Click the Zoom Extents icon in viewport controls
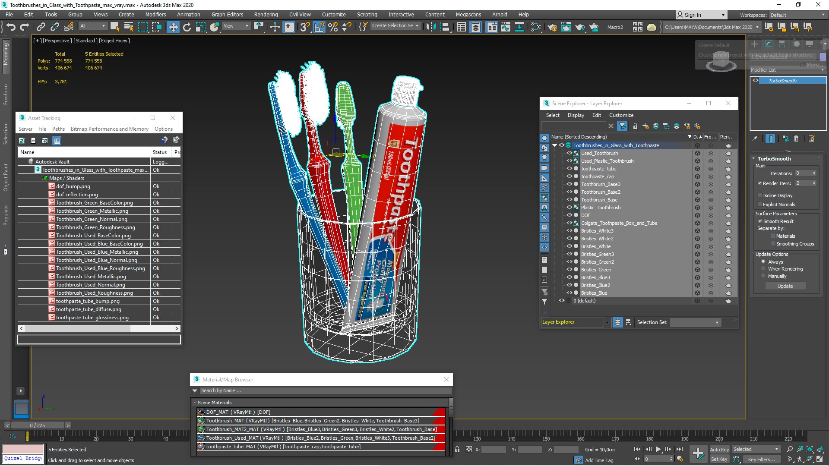Image resolution: width=829 pixels, height=466 pixels. point(810,449)
